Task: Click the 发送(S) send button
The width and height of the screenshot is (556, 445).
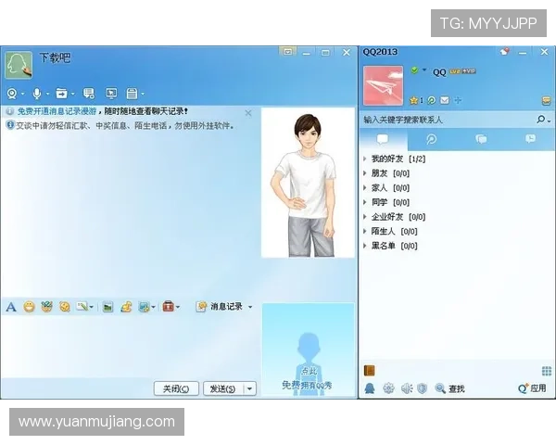Action: [x=222, y=389]
